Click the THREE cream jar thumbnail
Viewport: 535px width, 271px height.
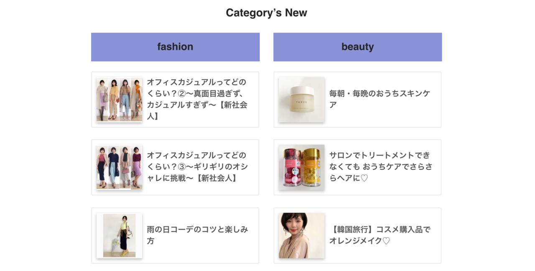(301, 99)
